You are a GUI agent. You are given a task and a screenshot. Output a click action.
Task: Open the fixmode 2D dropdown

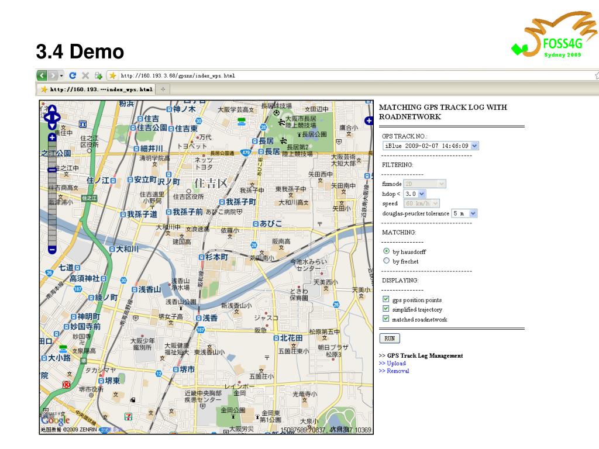(425, 184)
